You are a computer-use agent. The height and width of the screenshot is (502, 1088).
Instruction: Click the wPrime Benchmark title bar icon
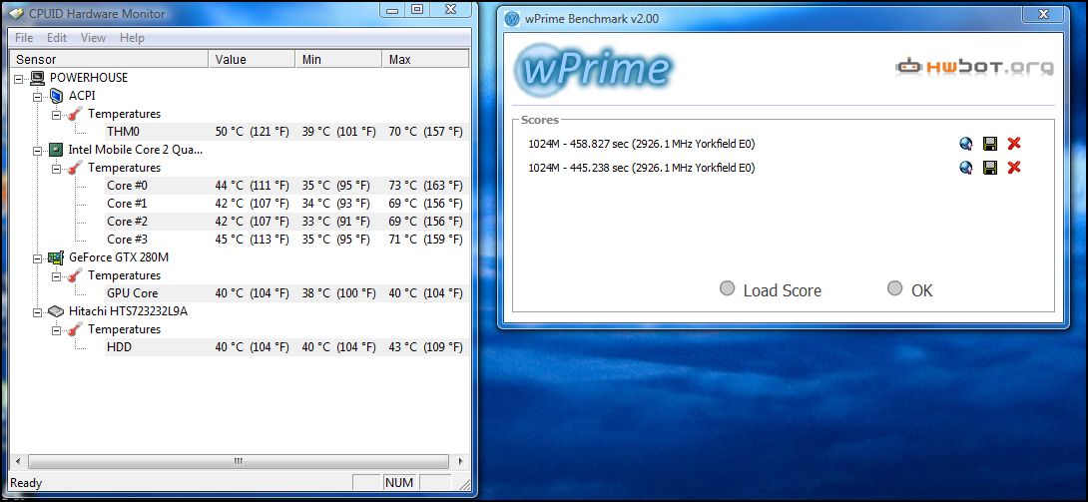click(x=512, y=19)
